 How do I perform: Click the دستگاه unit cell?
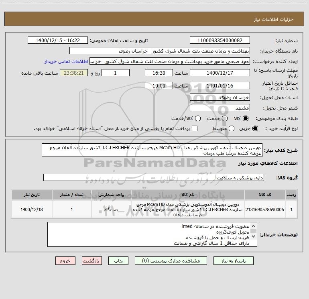pyautogui.click(x=111, y=210)
